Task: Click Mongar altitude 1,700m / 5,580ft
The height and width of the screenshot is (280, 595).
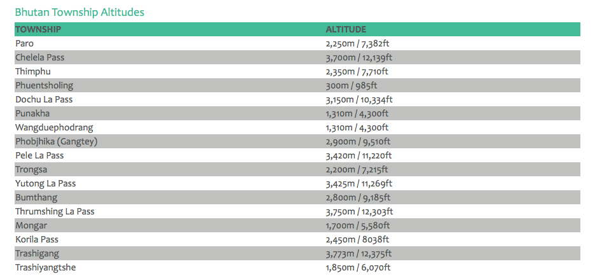Action: pos(357,225)
